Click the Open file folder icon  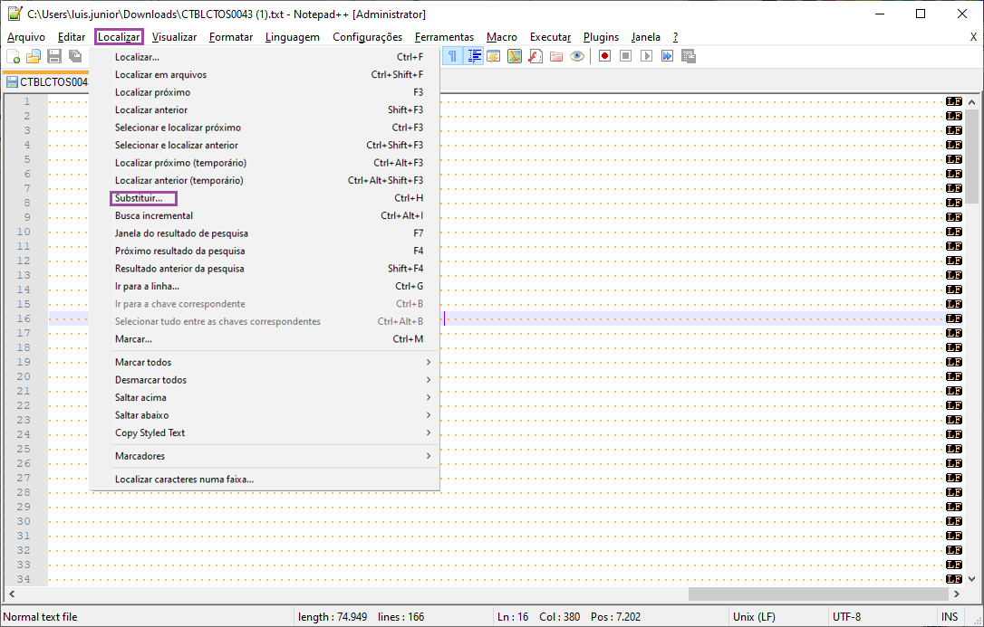(x=34, y=57)
